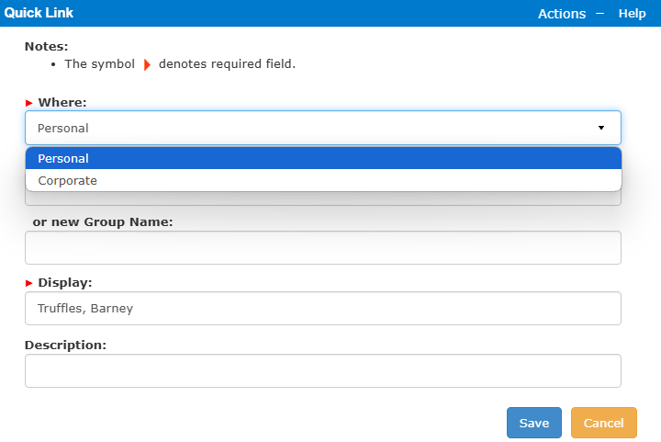Image resolution: width=661 pixels, height=442 pixels.
Task: Click the dash icon beside Actions
Action: click(599, 14)
